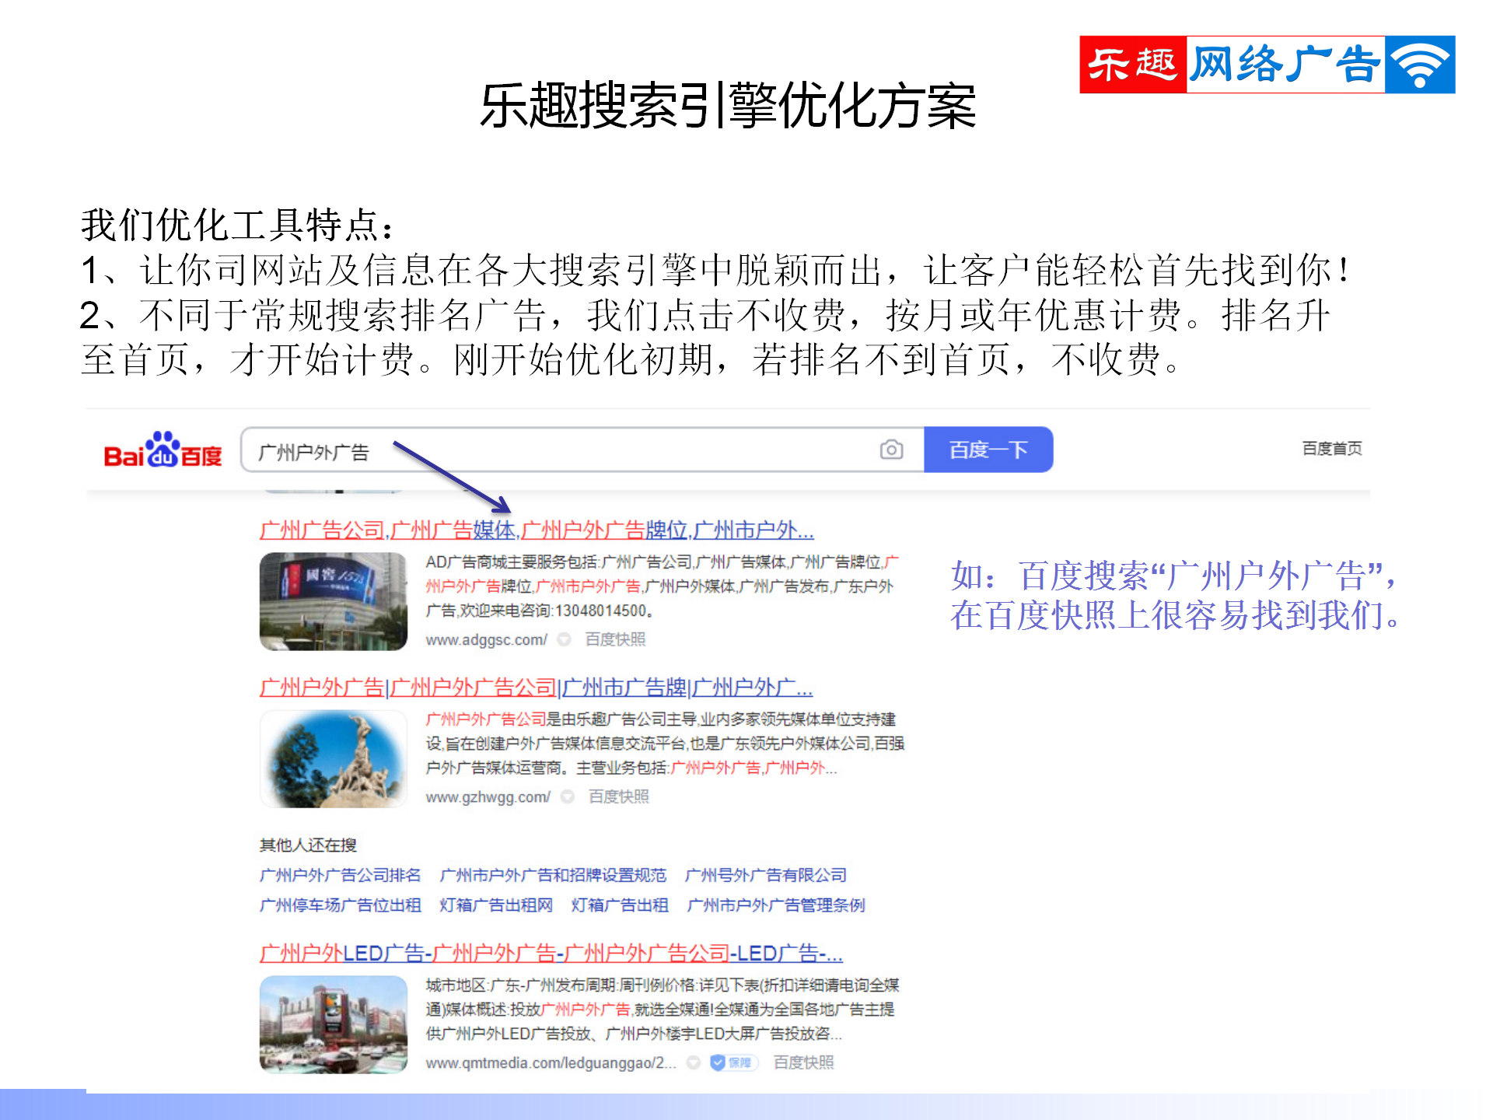Image resolution: width=1493 pixels, height=1120 pixels.
Task: Click the camera image-search icon
Action: pos(891,450)
